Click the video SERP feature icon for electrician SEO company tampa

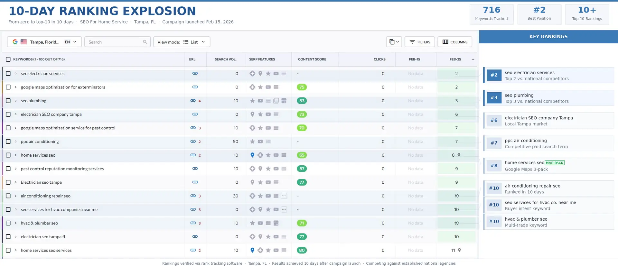click(268, 114)
